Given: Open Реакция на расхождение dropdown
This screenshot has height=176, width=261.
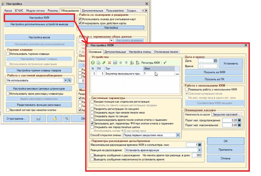Looking at the screenshot, I should (200, 150).
